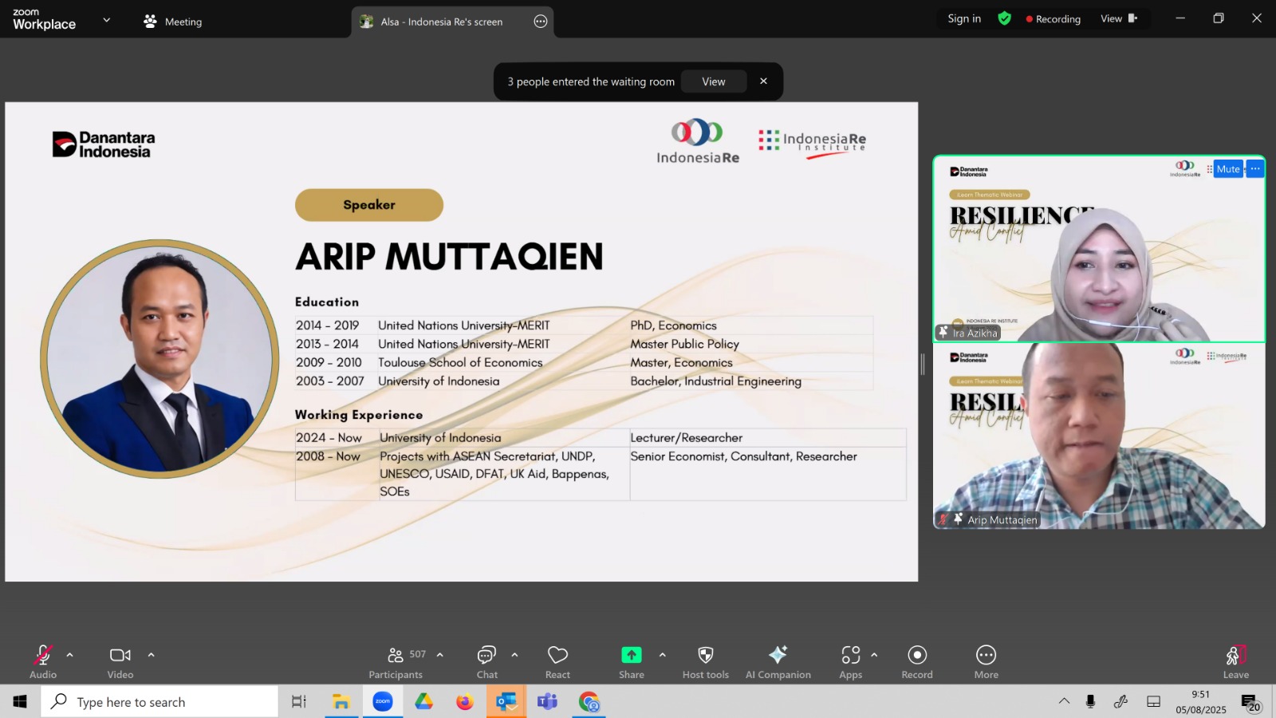Unmute the Audio microphone

click(x=43, y=655)
